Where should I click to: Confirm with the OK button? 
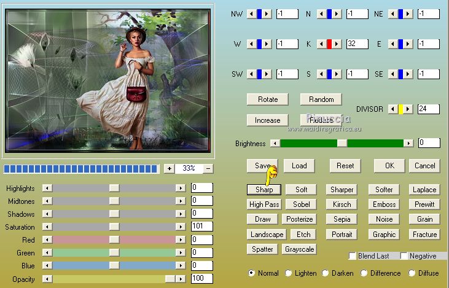pos(389,166)
